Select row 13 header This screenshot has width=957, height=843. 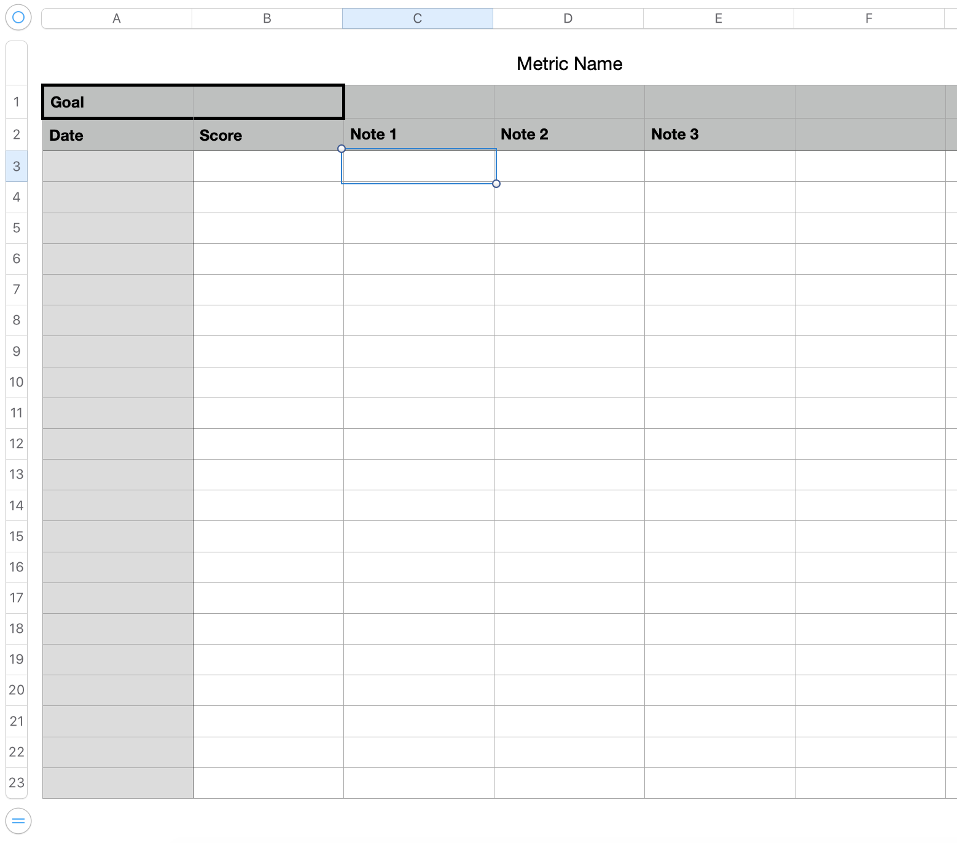tap(17, 474)
